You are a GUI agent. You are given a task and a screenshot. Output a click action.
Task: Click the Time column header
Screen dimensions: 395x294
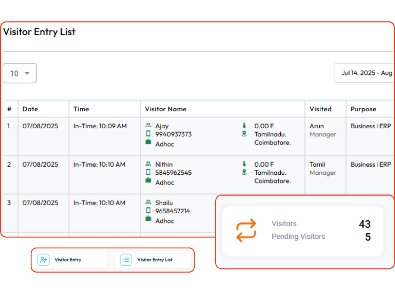pyautogui.click(x=81, y=109)
